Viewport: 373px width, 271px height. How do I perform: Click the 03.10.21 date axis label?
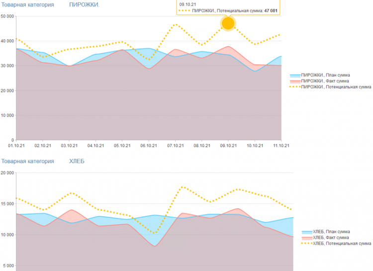pos(69,146)
